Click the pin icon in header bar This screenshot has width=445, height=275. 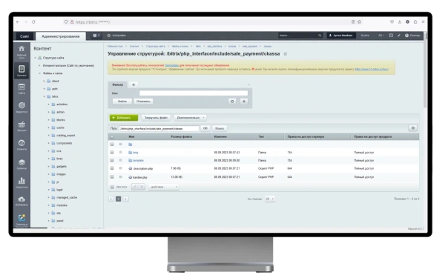(399, 36)
